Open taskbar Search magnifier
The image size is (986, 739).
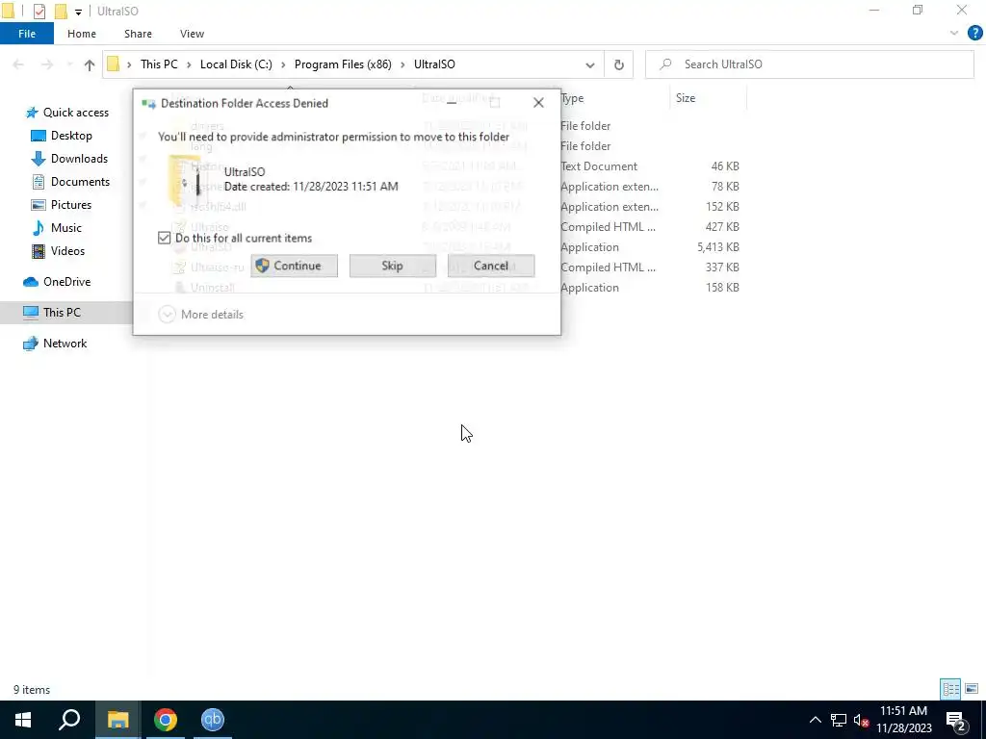(69, 720)
